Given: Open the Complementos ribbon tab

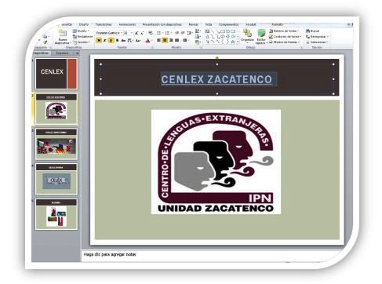Looking at the screenshot, I should click(229, 24).
